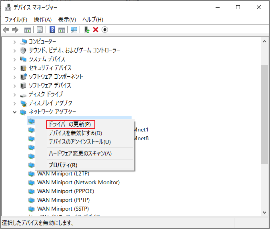Expand the ディスプレイ アダプター node
The width and height of the screenshot is (270, 229).
(x=15, y=103)
